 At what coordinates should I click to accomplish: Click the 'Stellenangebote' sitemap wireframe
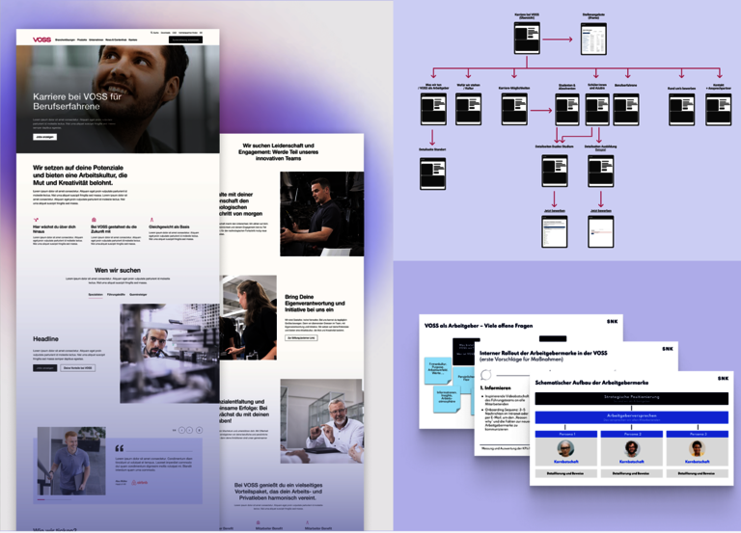pyautogui.click(x=593, y=39)
